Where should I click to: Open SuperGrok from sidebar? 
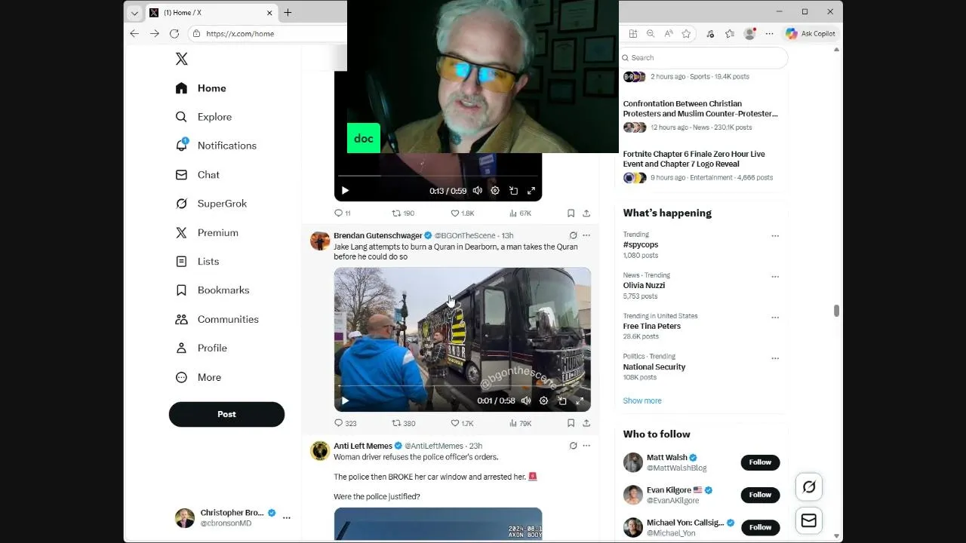point(211,204)
